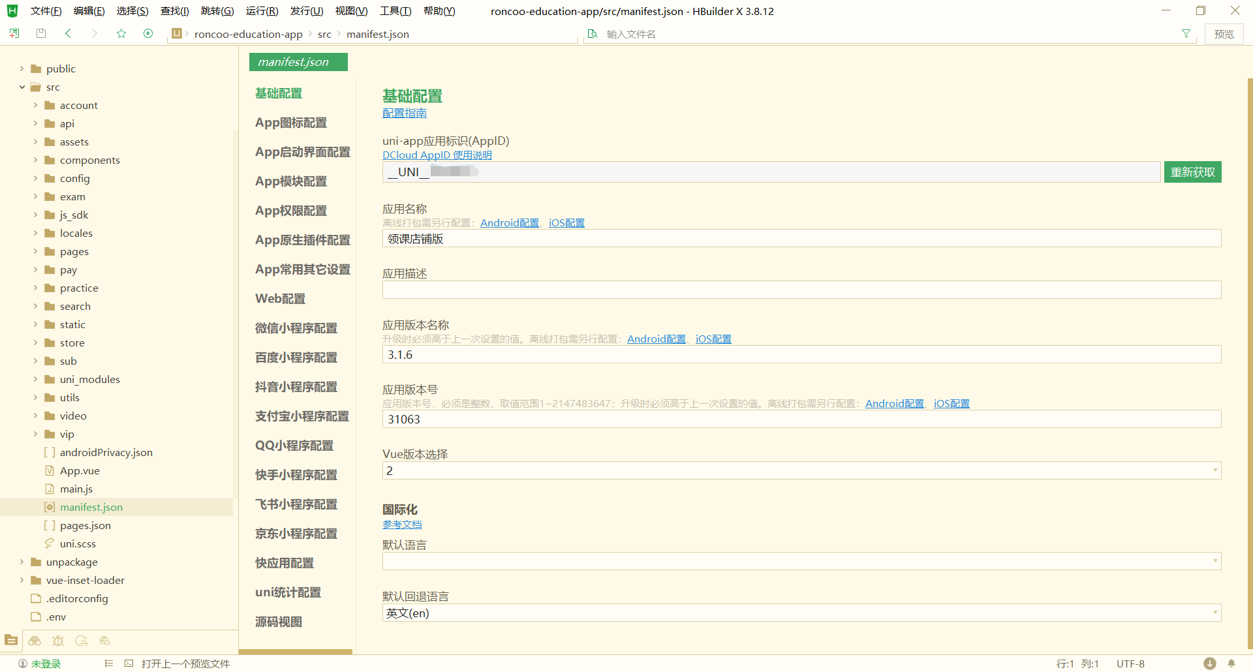
Task: Open androidPrivacy.json file
Action: (106, 452)
